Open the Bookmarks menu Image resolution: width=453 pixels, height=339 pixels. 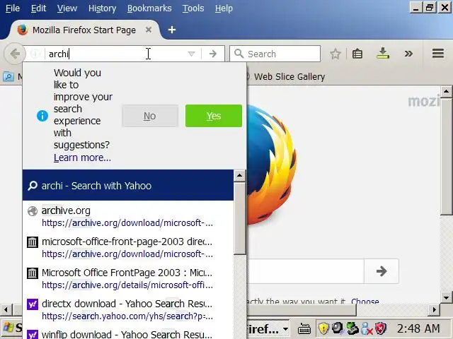pos(149,8)
